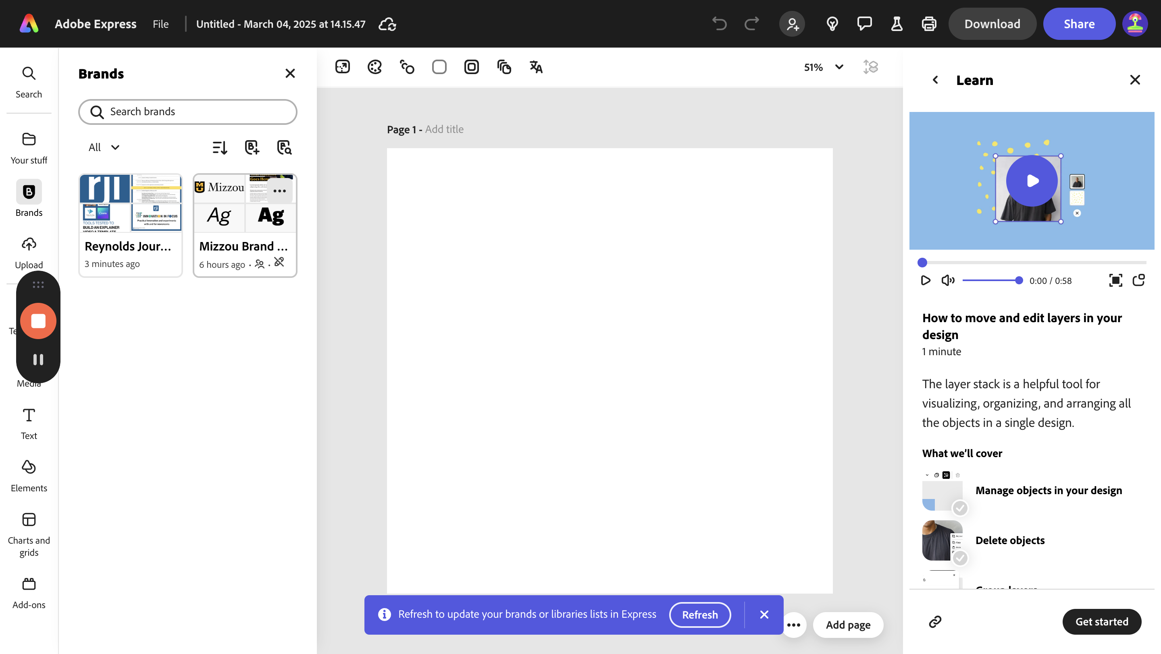
Task: Open the Charts and grids panel
Action: point(28,533)
